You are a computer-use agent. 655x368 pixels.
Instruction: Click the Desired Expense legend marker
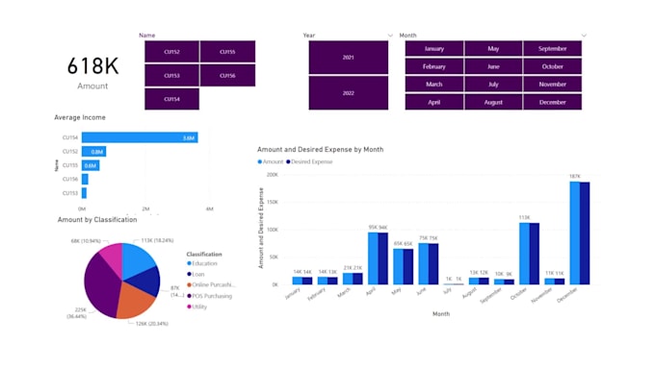(x=288, y=161)
